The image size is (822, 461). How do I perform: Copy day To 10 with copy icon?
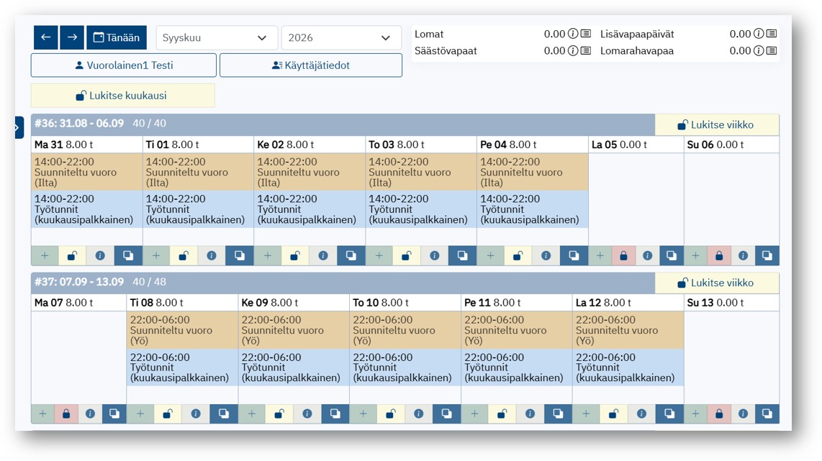[447, 414]
